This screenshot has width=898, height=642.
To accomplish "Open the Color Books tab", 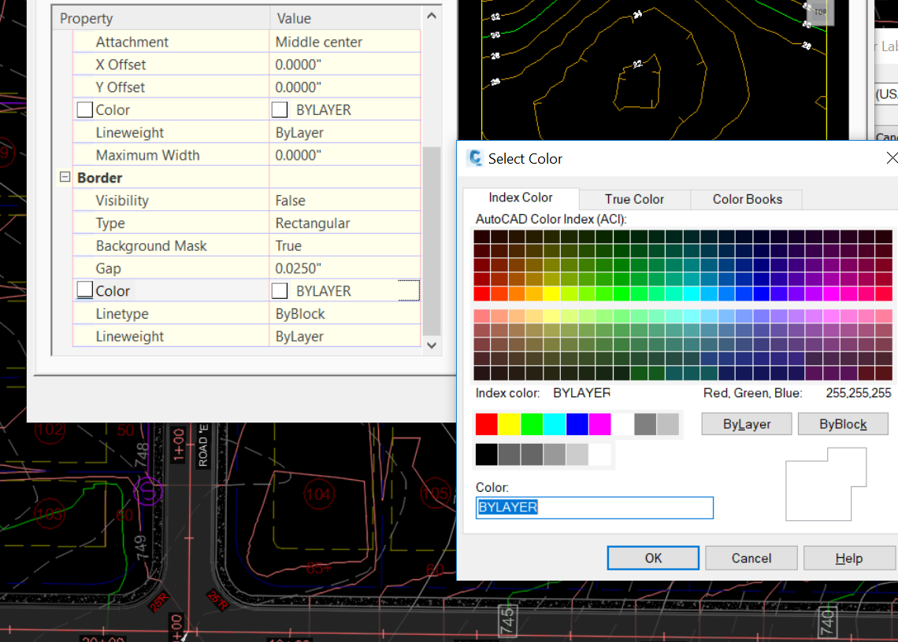I will pyautogui.click(x=745, y=199).
